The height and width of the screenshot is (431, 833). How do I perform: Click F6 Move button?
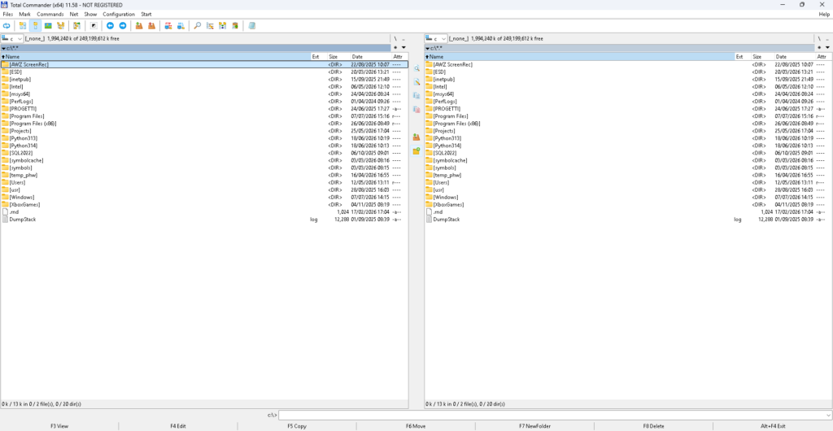tap(416, 425)
